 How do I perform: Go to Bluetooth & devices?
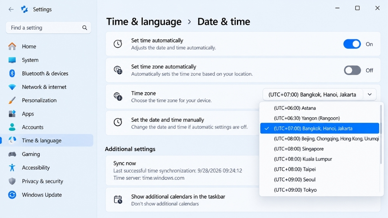pos(47,73)
